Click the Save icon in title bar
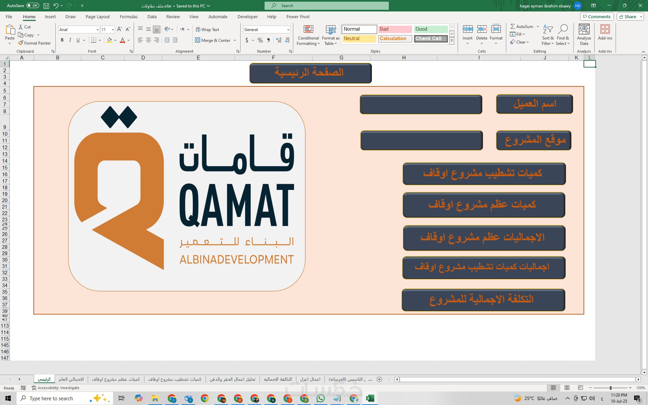648x405 pixels. pos(46,6)
